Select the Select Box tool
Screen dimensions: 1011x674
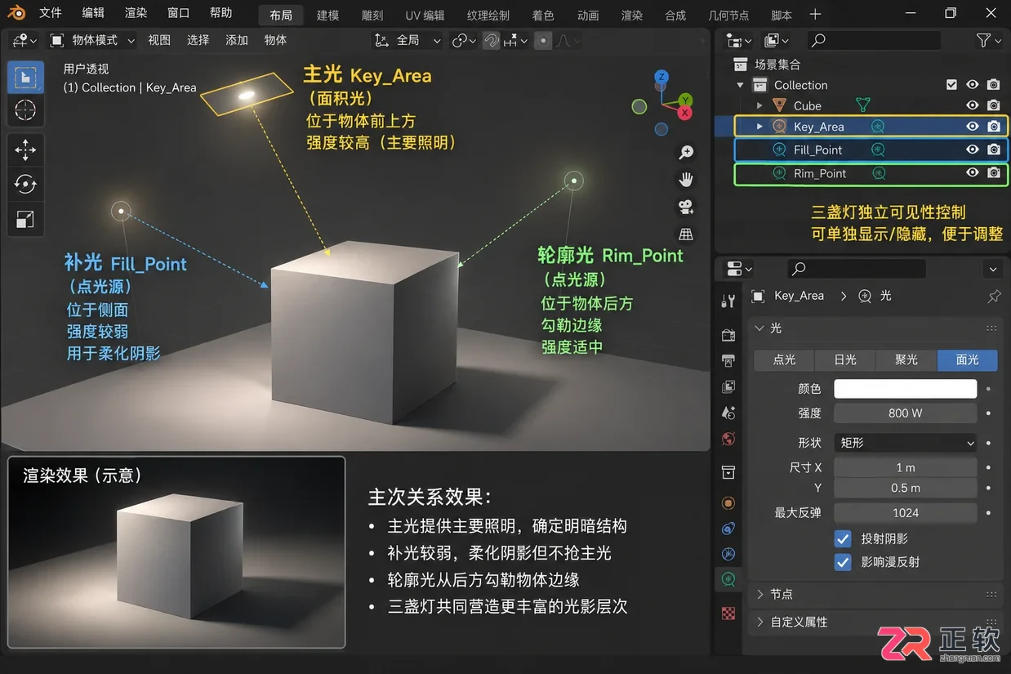click(25, 77)
